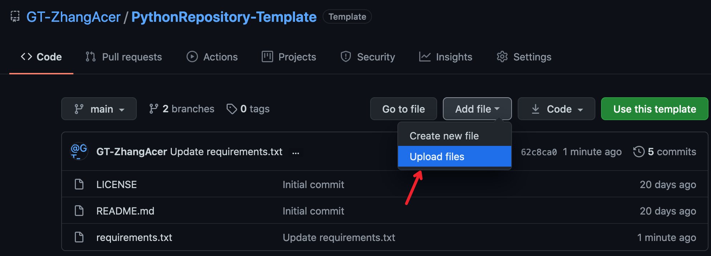Click the GT-ZhangAcer avatar in commit row
The width and height of the screenshot is (711, 256).
79,151
